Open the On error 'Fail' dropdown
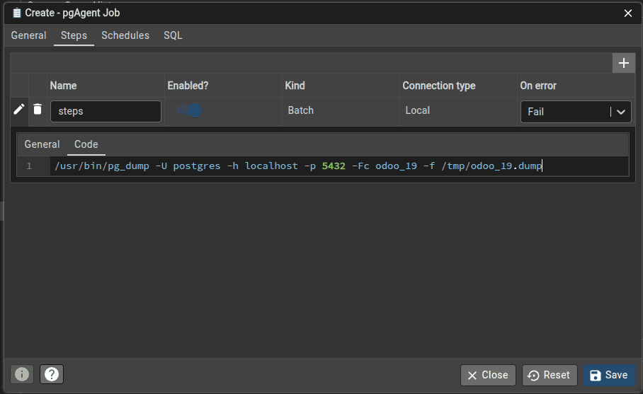Image resolution: width=643 pixels, height=394 pixels. pyautogui.click(x=576, y=112)
